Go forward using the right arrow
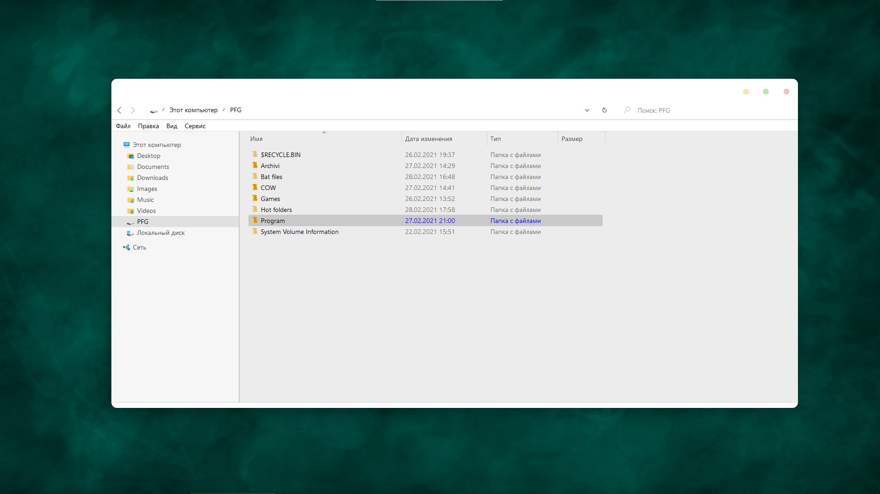This screenshot has height=494, width=880. 133,110
